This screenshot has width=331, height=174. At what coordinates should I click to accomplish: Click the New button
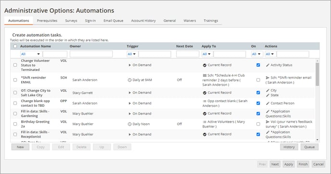pyautogui.click(x=20, y=147)
